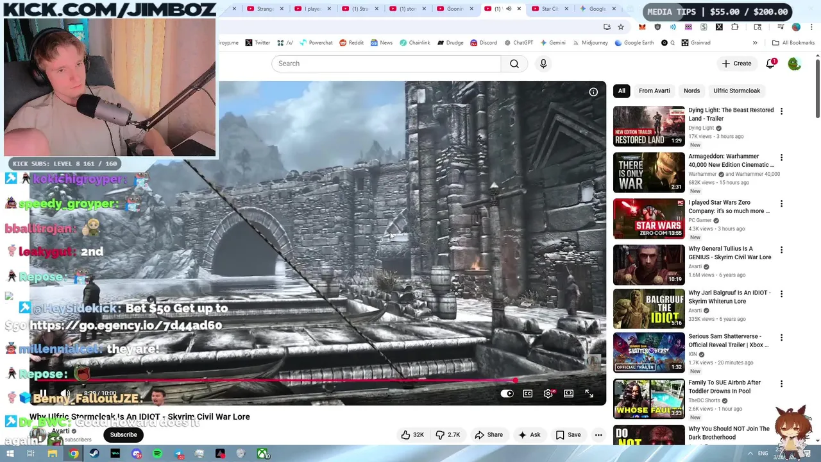This screenshot has width=821, height=462.
Task: Select the Ulfric Stormcloak filter chip
Action: point(736,90)
